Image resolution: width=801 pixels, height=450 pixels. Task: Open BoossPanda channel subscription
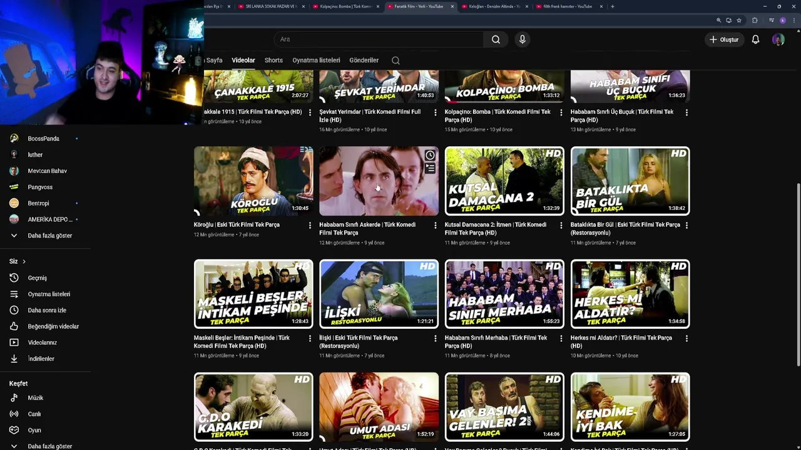point(45,139)
